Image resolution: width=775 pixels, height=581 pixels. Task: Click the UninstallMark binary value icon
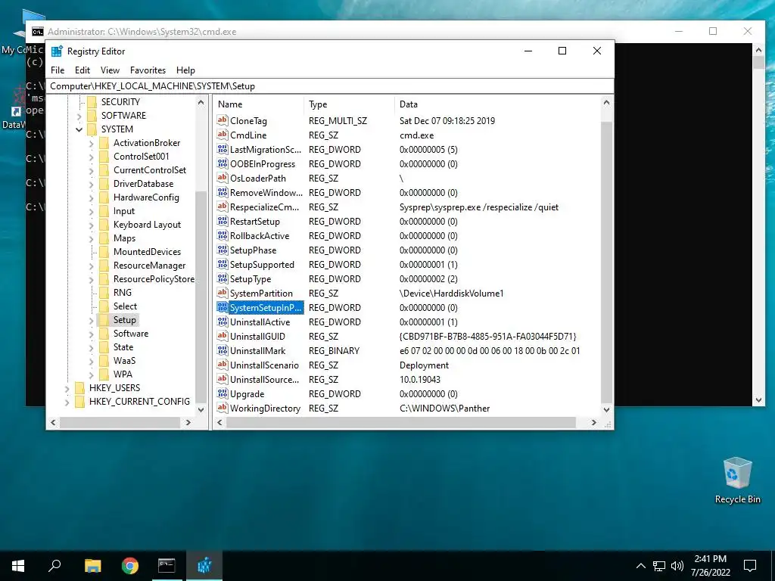pos(223,350)
